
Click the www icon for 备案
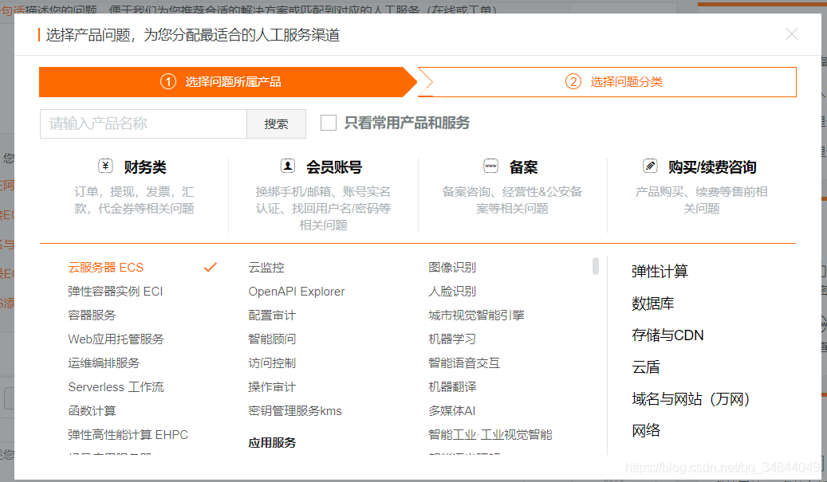pyautogui.click(x=490, y=167)
